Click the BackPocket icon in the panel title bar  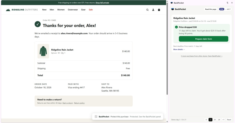coord(172,3)
